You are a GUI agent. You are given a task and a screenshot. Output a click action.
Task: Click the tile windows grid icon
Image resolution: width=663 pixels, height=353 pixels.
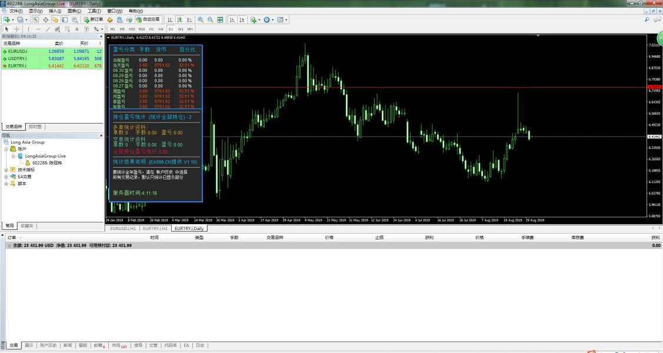(x=220, y=19)
